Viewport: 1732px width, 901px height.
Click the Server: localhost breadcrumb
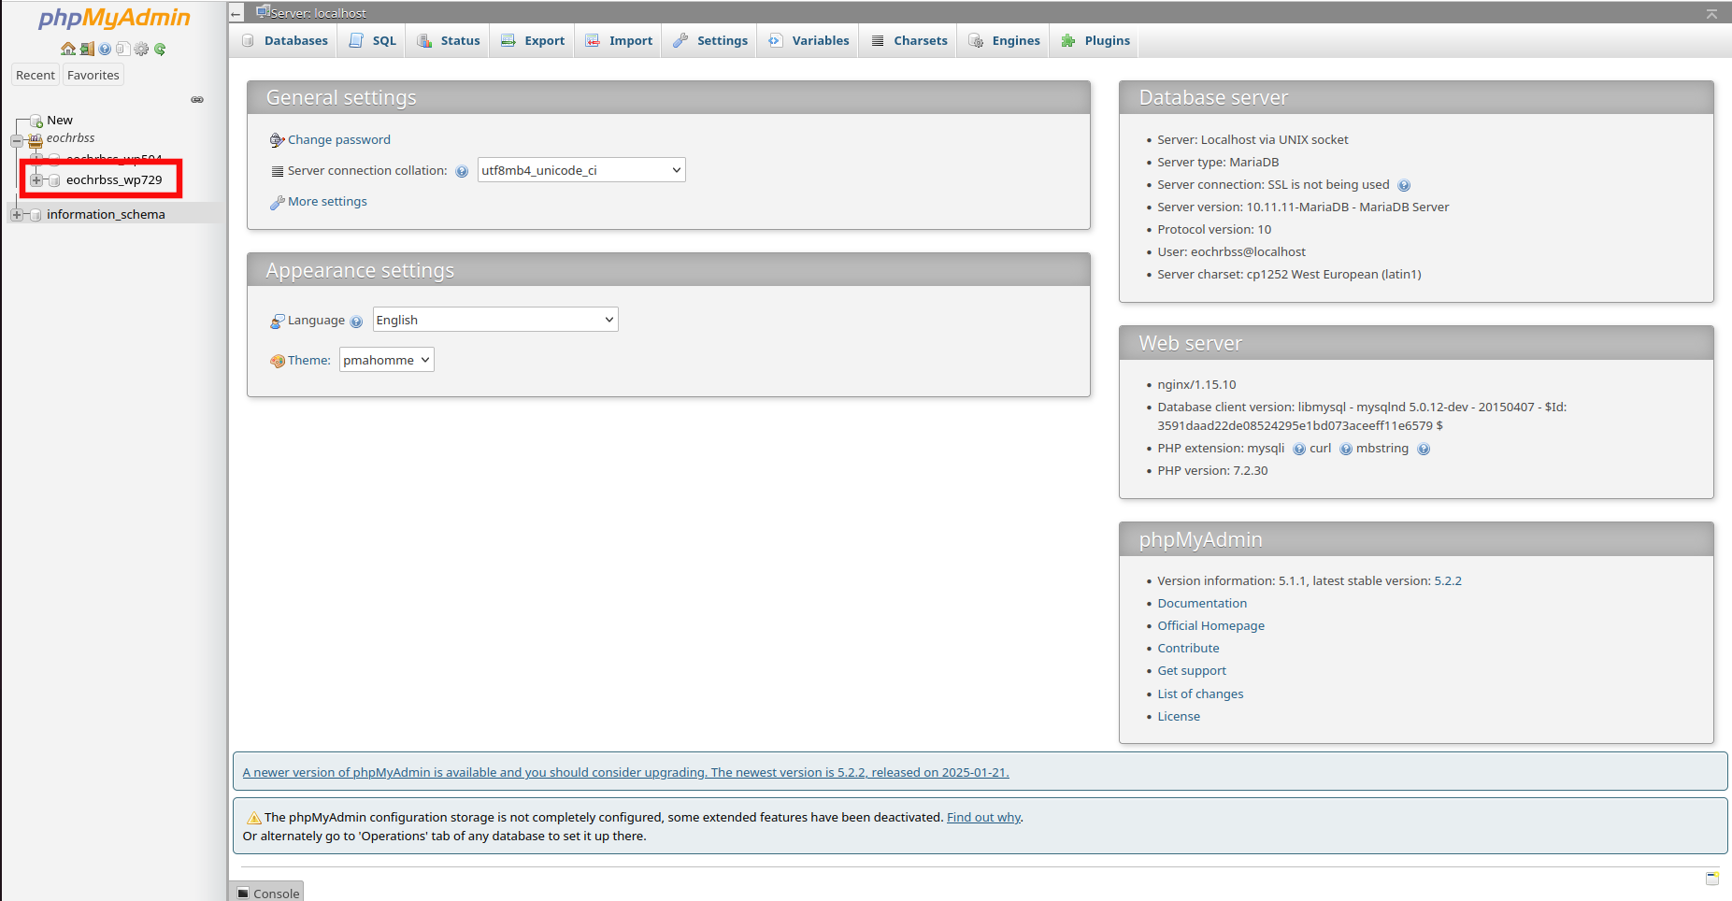tap(318, 13)
